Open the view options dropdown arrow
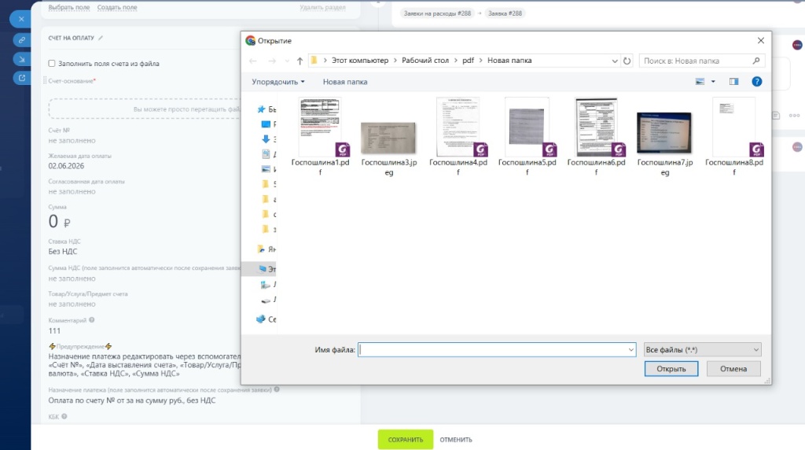805x450 pixels. 713,82
